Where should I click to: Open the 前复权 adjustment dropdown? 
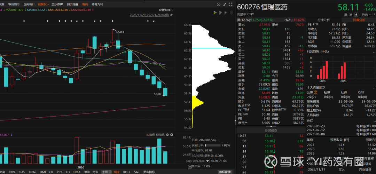(x=44, y=4)
